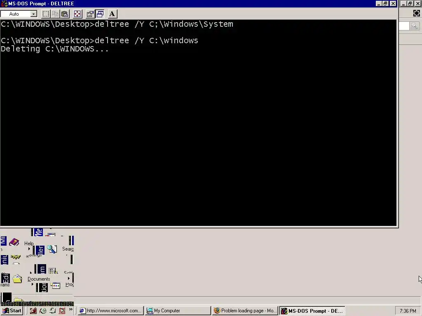This screenshot has width=422, height=316.
Task: Click the Start button
Action: (x=12, y=311)
